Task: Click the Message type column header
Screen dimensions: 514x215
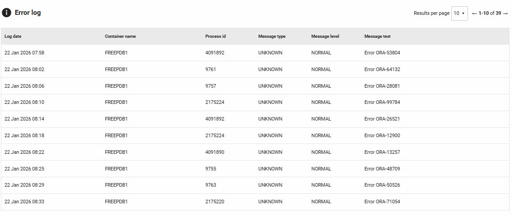Action: tap(271, 36)
